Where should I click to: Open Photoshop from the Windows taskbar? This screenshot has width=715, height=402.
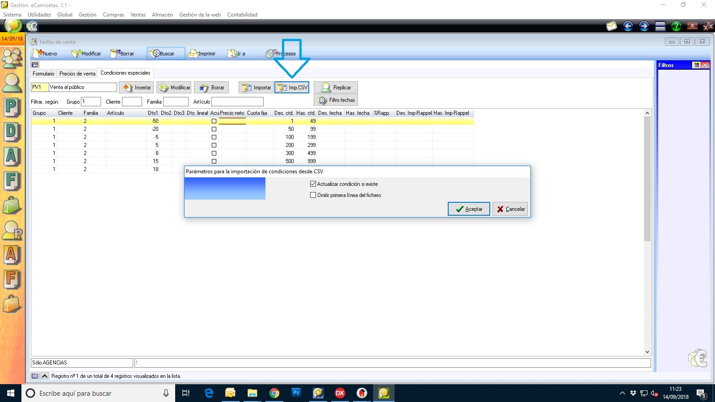[x=296, y=393]
